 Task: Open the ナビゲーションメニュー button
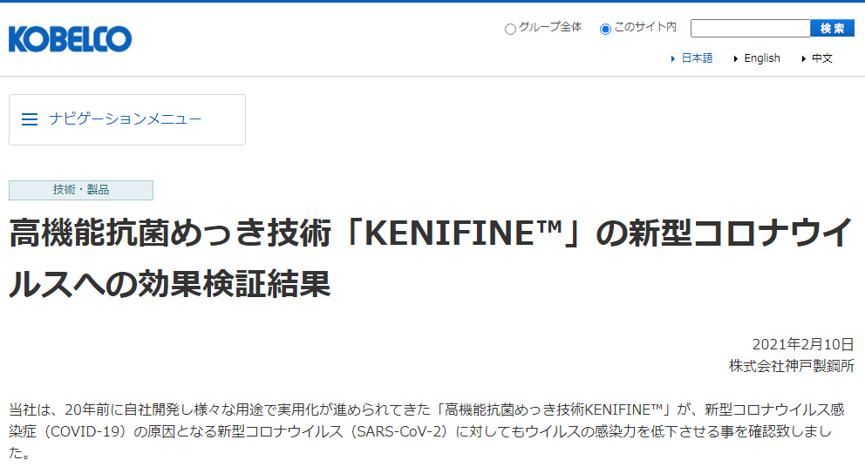(x=127, y=119)
